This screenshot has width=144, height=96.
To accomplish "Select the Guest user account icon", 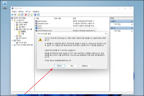I will (36, 26).
